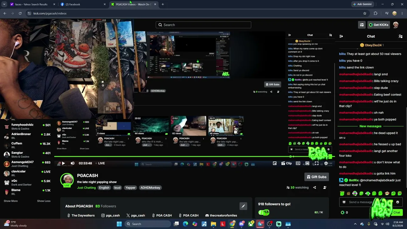Show hidden system tray icons
407x229 pixels.
tap(355, 224)
